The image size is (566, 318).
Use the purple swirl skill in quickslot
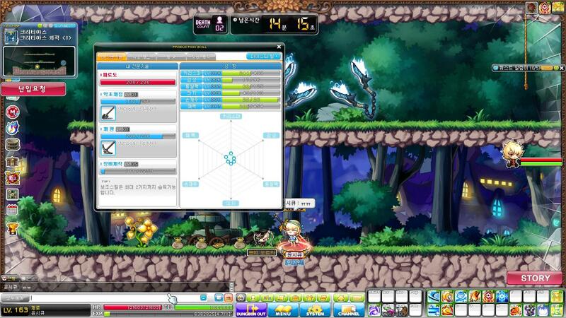click(x=374, y=310)
